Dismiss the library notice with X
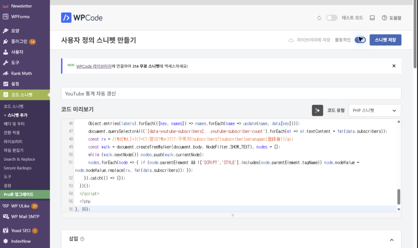 394,66
